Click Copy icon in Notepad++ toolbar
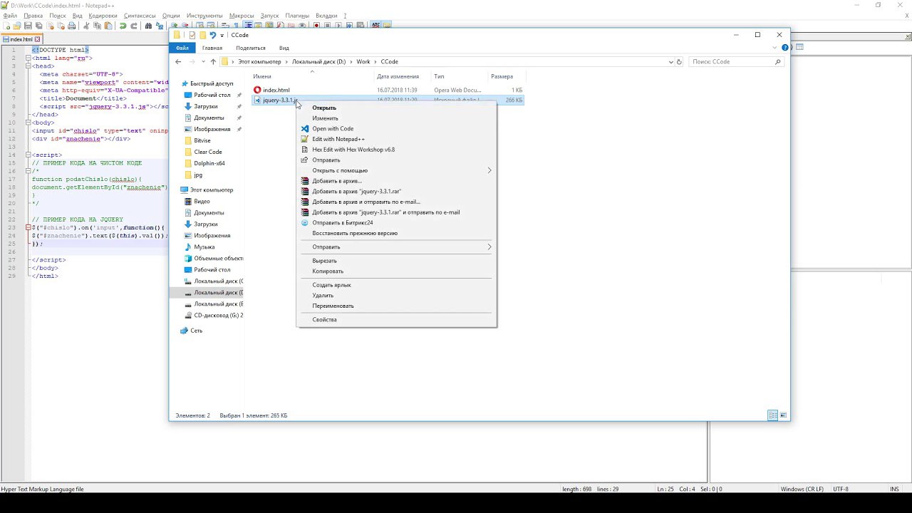 tap(97, 26)
